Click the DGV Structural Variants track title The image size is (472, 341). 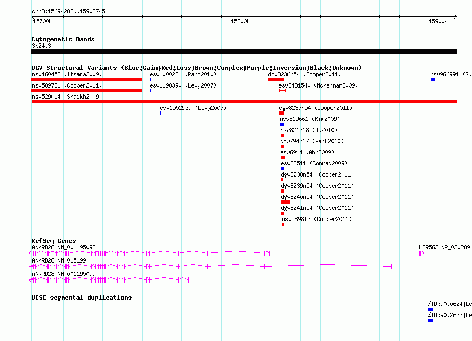coord(197,68)
